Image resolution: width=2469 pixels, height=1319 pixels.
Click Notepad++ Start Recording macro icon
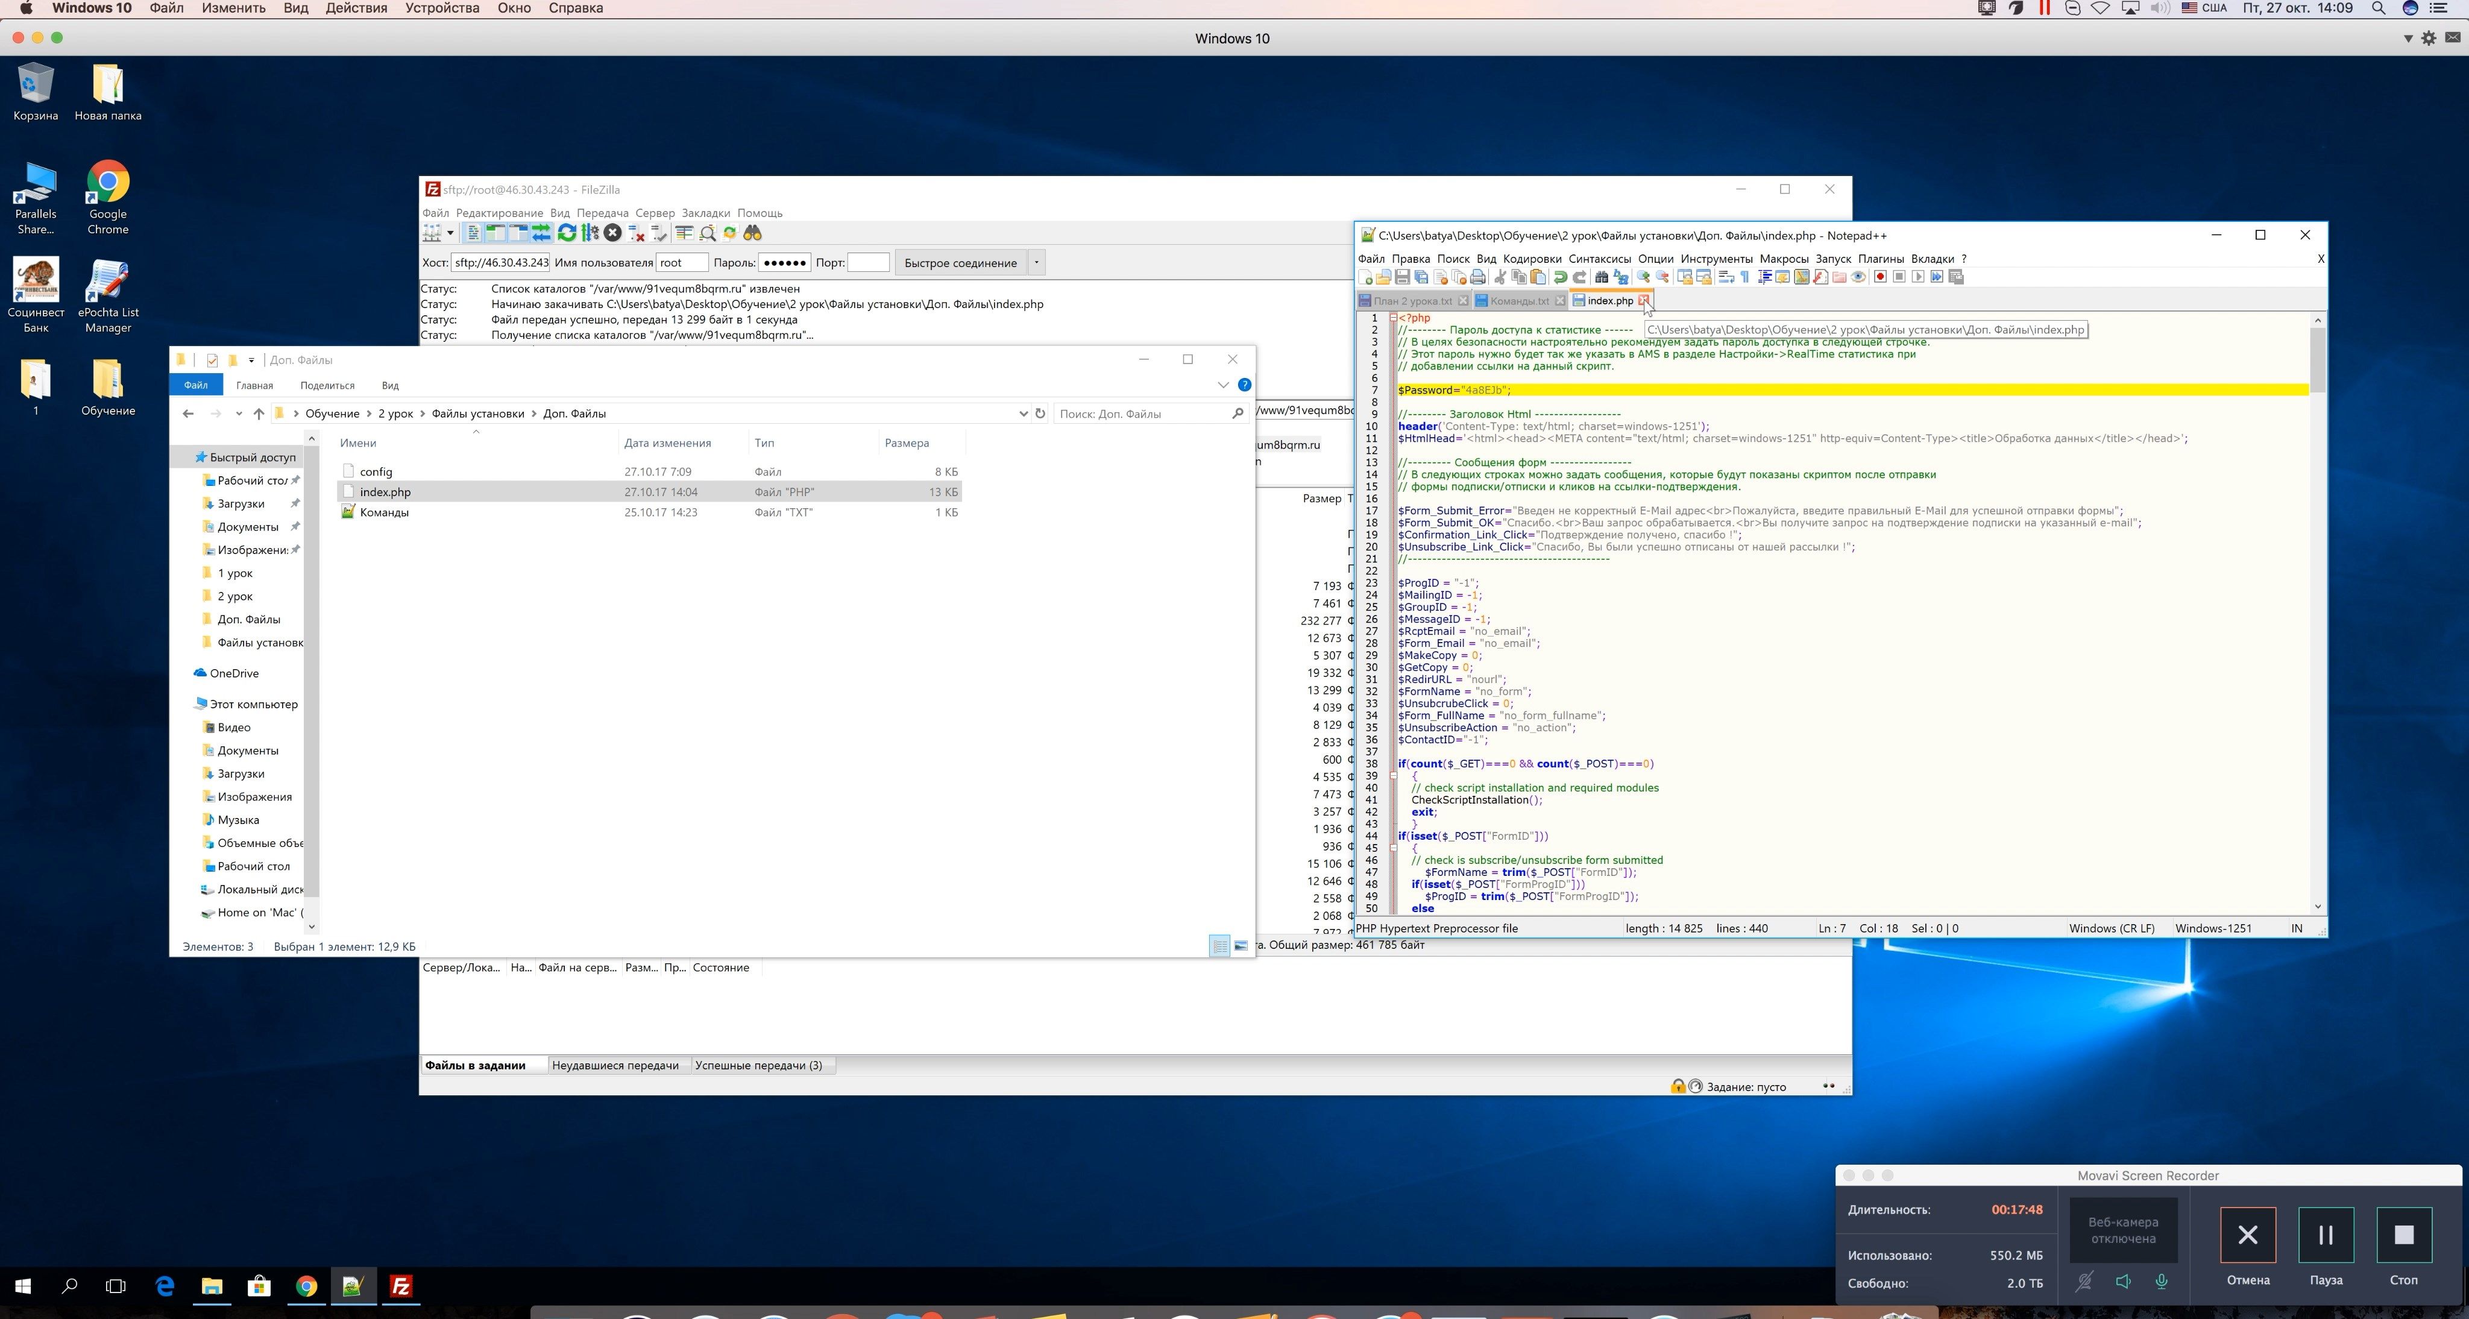click(1879, 278)
